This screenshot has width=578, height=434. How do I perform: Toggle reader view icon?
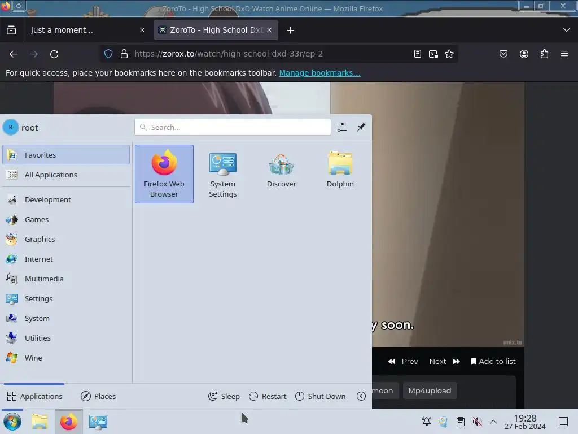coord(417,54)
